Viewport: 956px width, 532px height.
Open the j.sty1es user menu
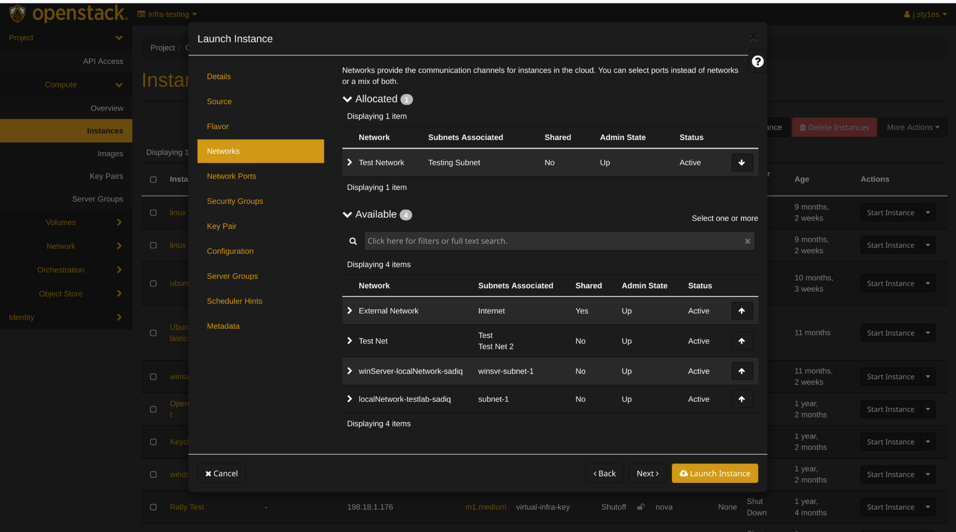[x=925, y=14]
